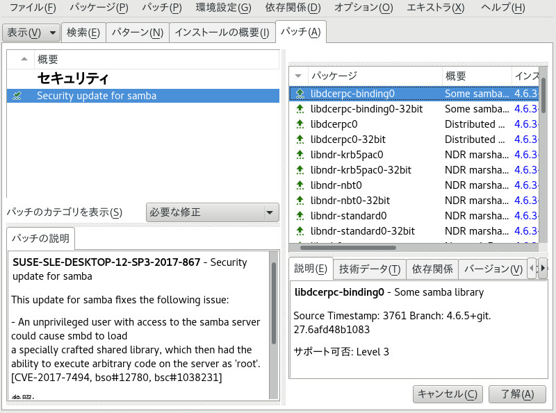Select the libndr-nbt0-32bit package row
Screen dimensions: 556x413
click(414, 200)
